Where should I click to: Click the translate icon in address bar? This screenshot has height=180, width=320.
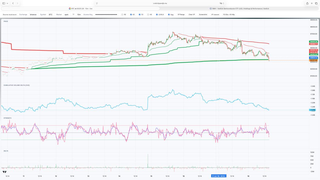pyautogui.click(x=220, y=3)
